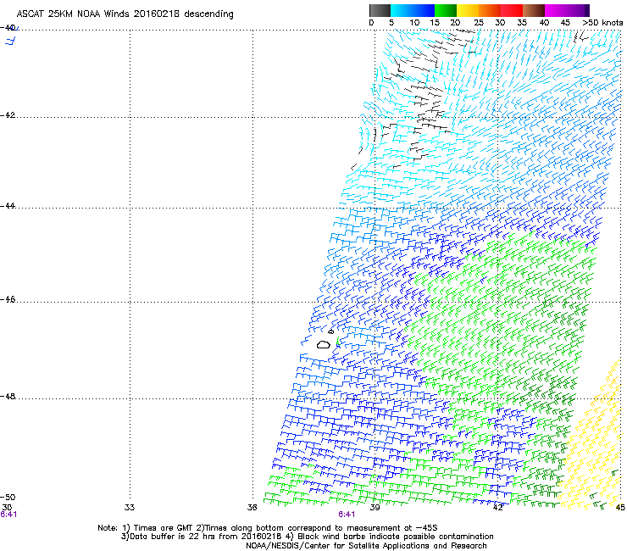Click the purple '6:41' time under longitude 30
Screen dimensions: 627x551
[8, 515]
